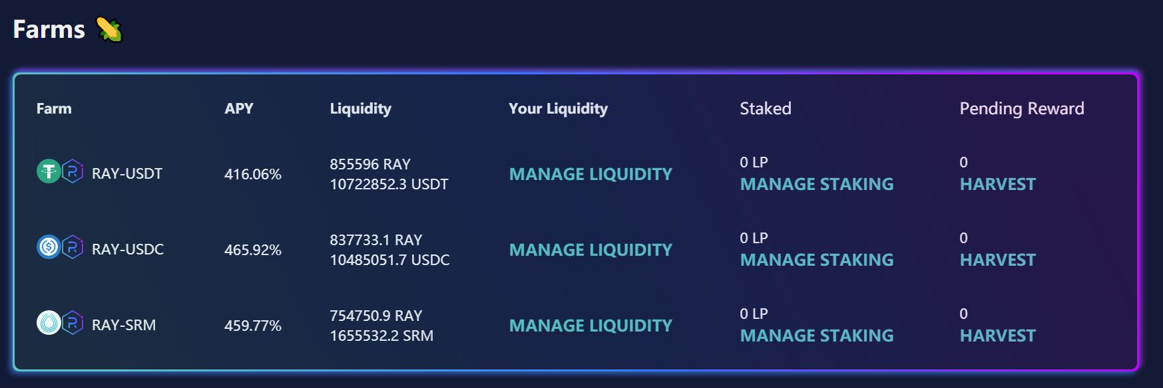Select the RAY-SRM farm name

124,325
